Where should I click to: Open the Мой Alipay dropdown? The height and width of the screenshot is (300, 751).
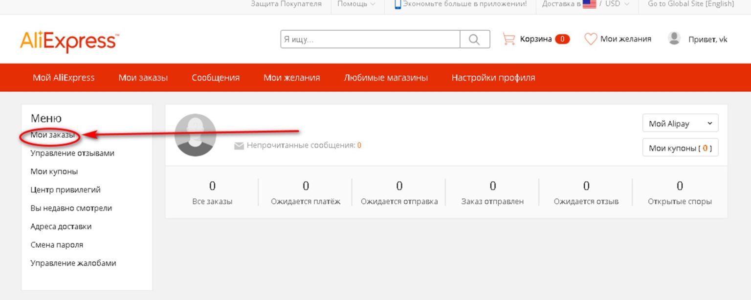(680, 124)
